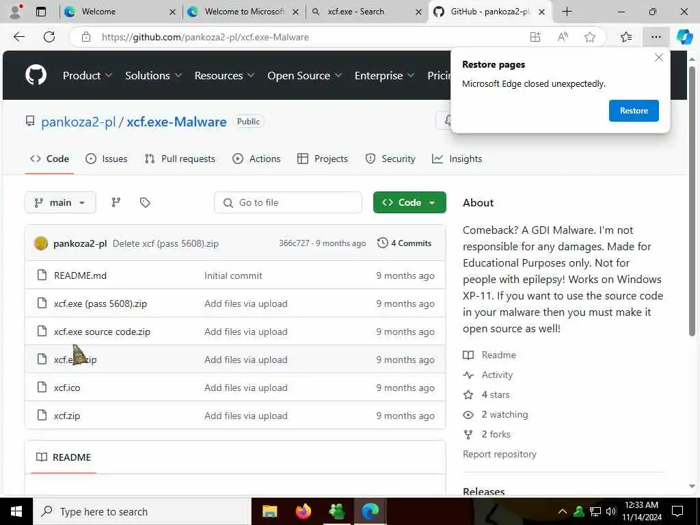Screen dimensions: 700x525
Task: Open Edge Settings and more menu
Action: pyautogui.click(x=656, y=37)
